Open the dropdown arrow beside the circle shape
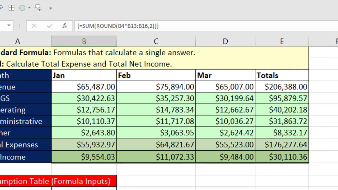 tap(29, 8)
